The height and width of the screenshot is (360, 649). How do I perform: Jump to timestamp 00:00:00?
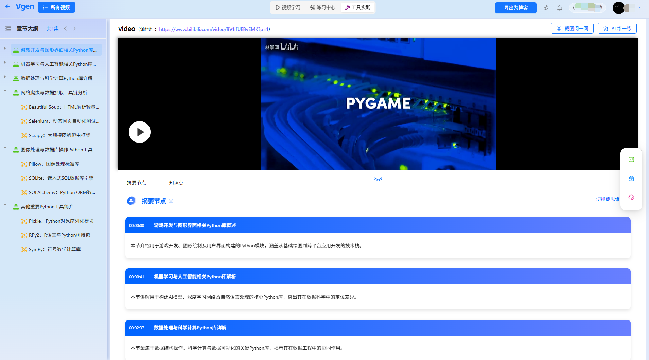tap(137, 226)
